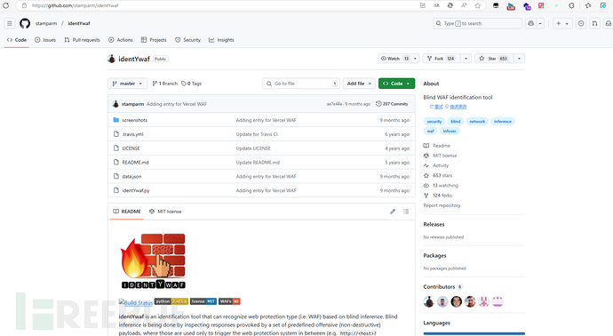Expand the Watch options dropdown arrow

(415, 59)
